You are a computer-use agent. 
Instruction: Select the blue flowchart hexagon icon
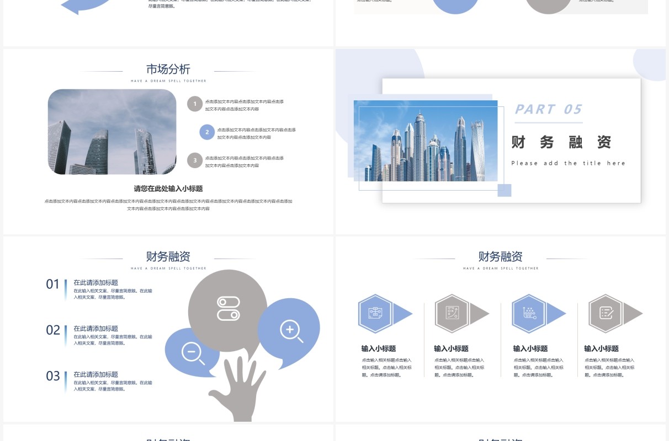(x=375, y=314)
